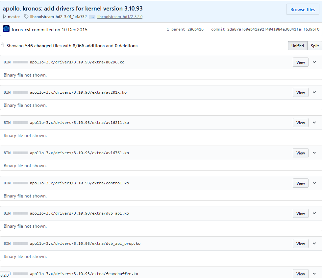The height and width of the screenshot is (278, 323).
Task: Collapse the dvb_api_prop.ko file diff
Action: pos(314,243)
